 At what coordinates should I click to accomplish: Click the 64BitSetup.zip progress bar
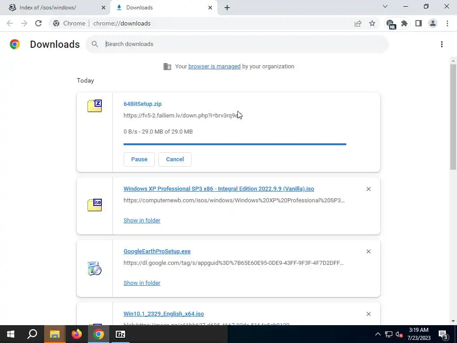click(x=235, y=144)
